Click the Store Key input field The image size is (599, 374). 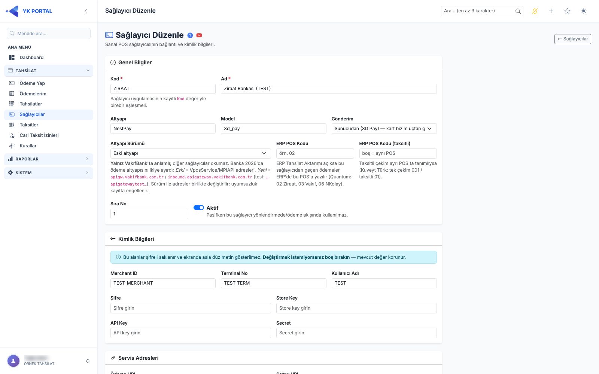[x=356, y=308]
